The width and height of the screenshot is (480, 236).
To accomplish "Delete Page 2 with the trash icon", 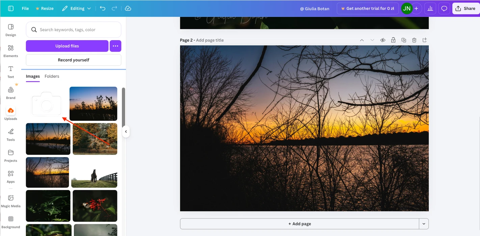I will click(414, 40).
